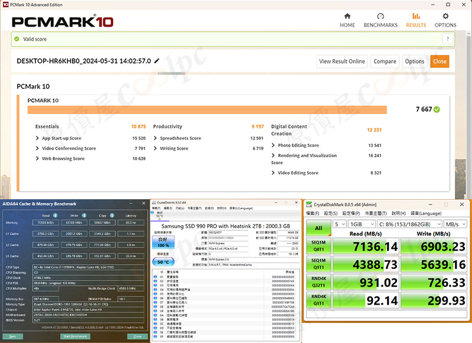
Task: Run the RND4K Q1T1 test
Action: (x=319, y=300)
